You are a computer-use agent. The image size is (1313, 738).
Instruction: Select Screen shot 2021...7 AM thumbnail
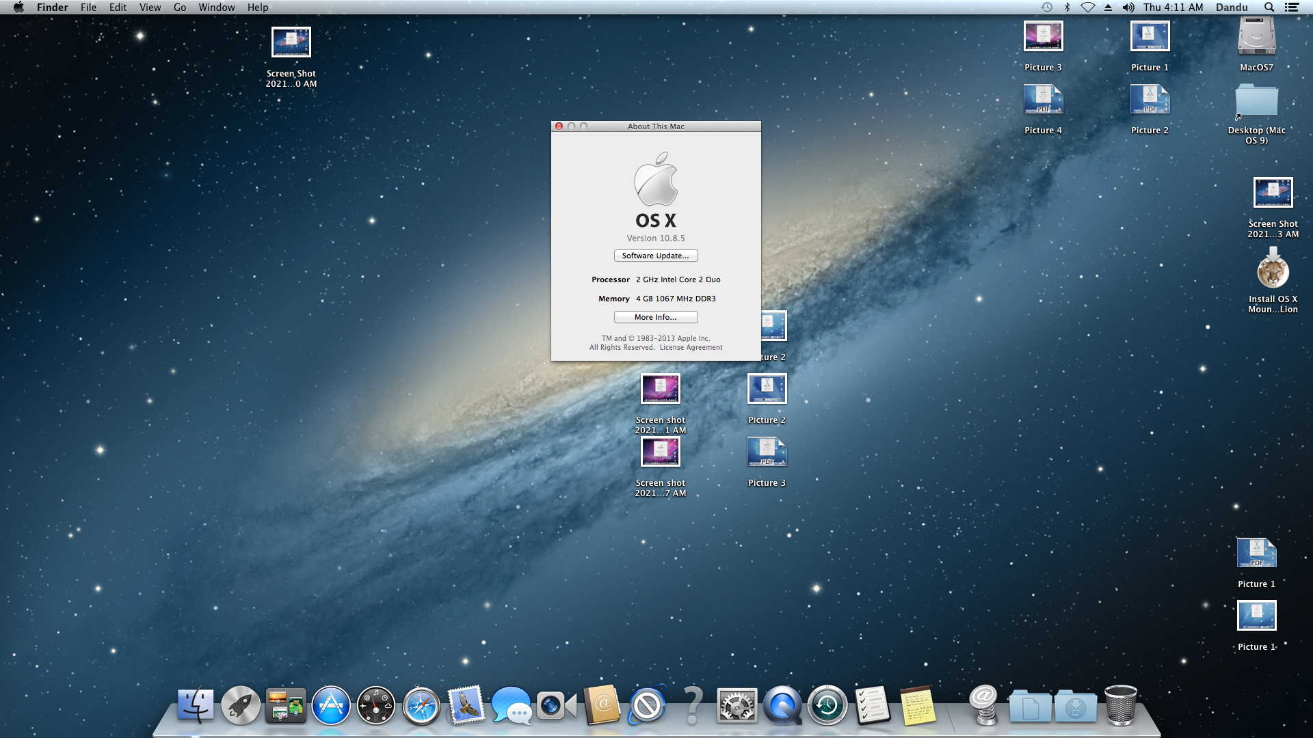click(661, 452)
